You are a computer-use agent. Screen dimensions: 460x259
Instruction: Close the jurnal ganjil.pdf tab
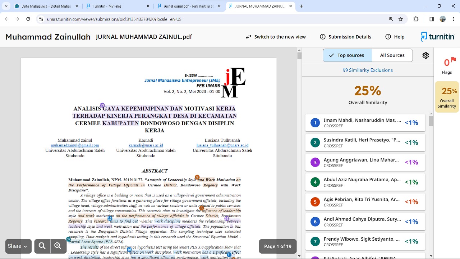tap(219, 6)
